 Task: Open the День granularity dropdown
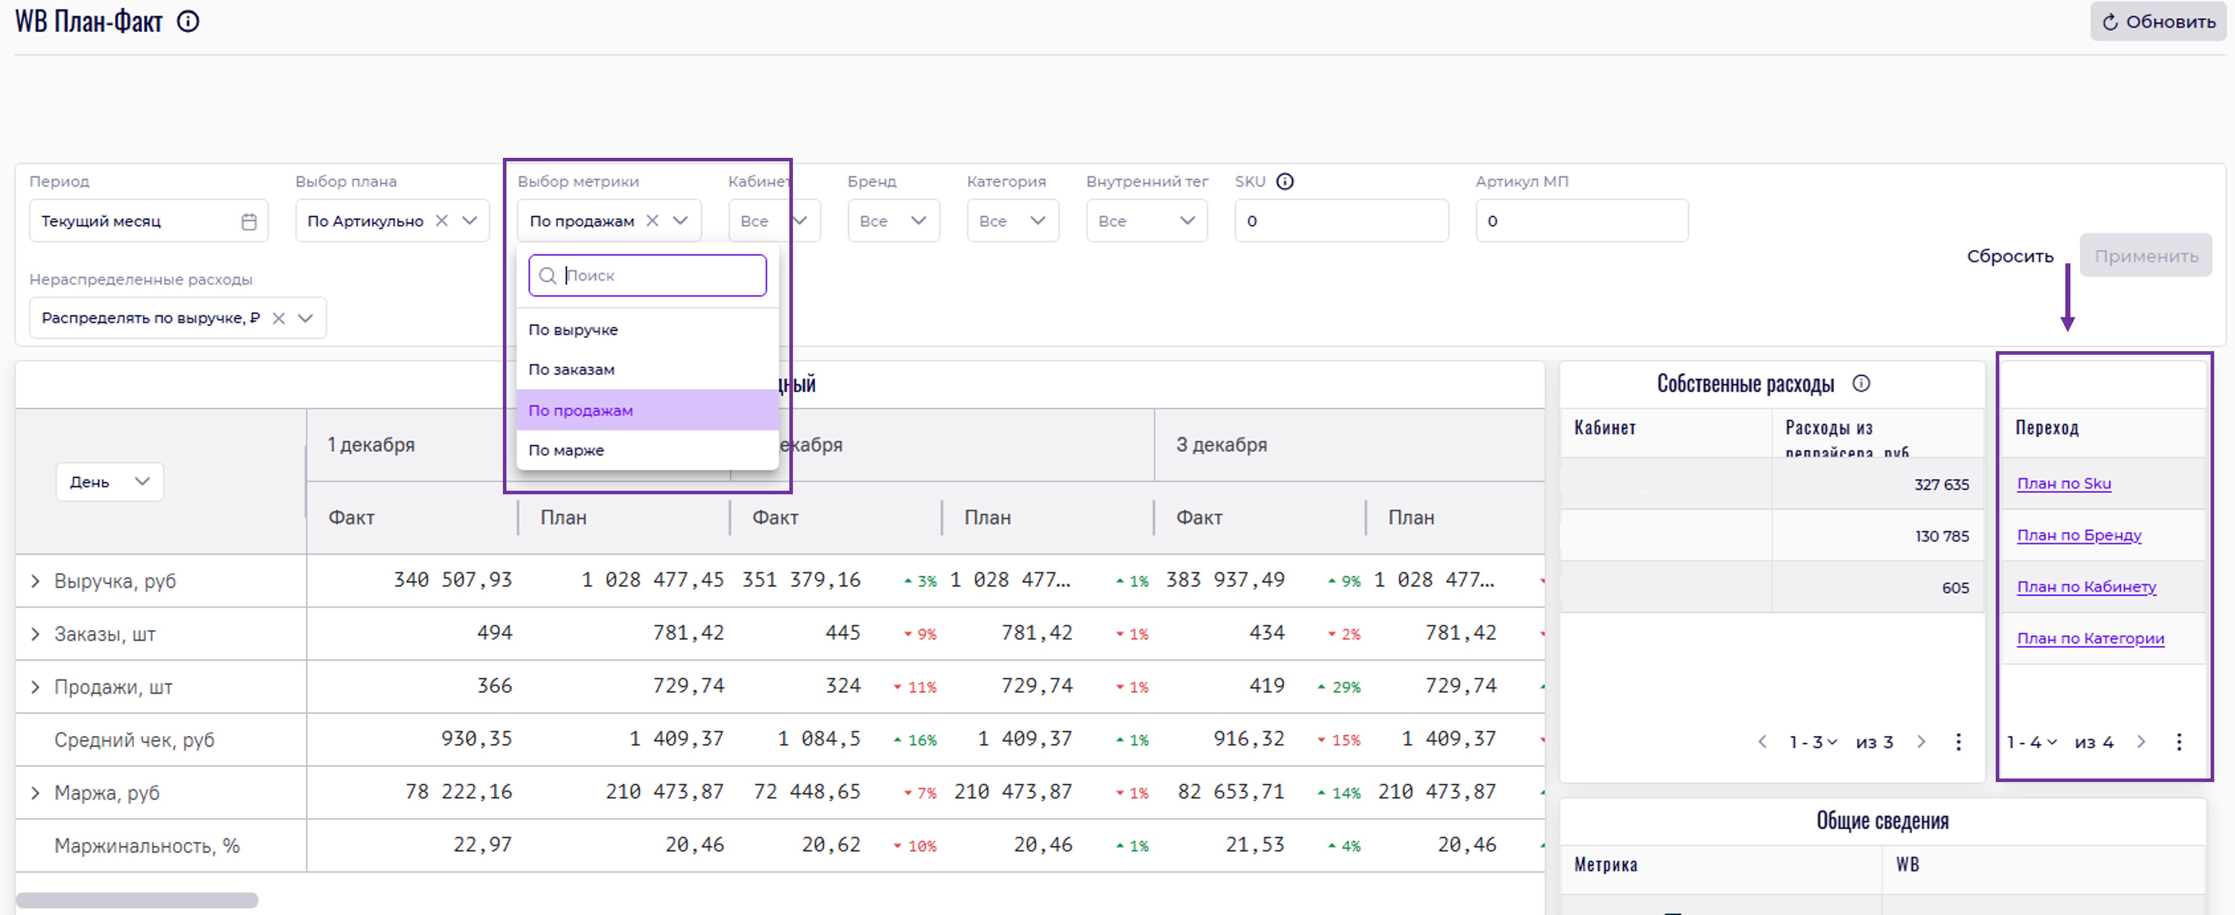pos(109,482)
